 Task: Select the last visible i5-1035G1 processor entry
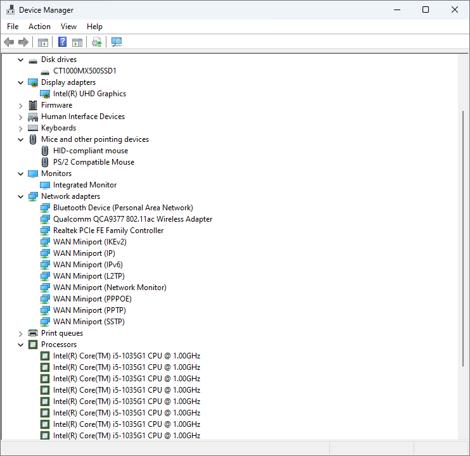pyautogui.click(x=127, y=435)
